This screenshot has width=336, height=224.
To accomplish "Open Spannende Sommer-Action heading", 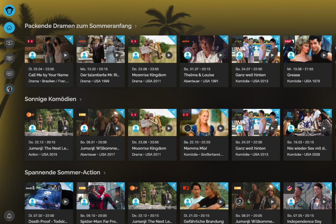I will (62, 173).
